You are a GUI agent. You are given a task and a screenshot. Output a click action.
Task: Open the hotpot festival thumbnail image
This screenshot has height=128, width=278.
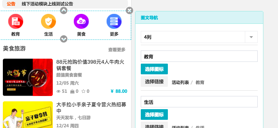28,77
